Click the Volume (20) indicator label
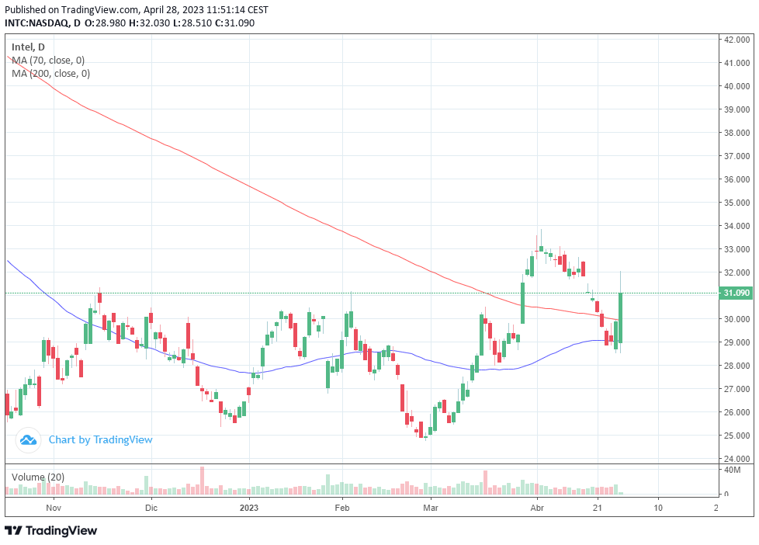Viewport: 759px width, 545px height. click(x=38, y=477)
